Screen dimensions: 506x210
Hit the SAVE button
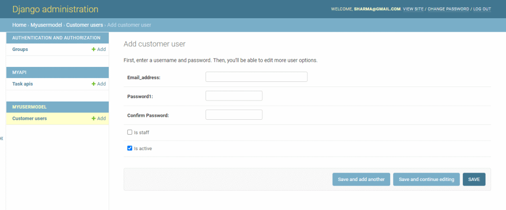coord(474,180)
